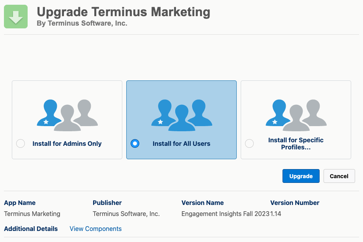Screen dimensions: 363x242
Task: Click the 'Install for All Users' label
Action: [181, 143]
